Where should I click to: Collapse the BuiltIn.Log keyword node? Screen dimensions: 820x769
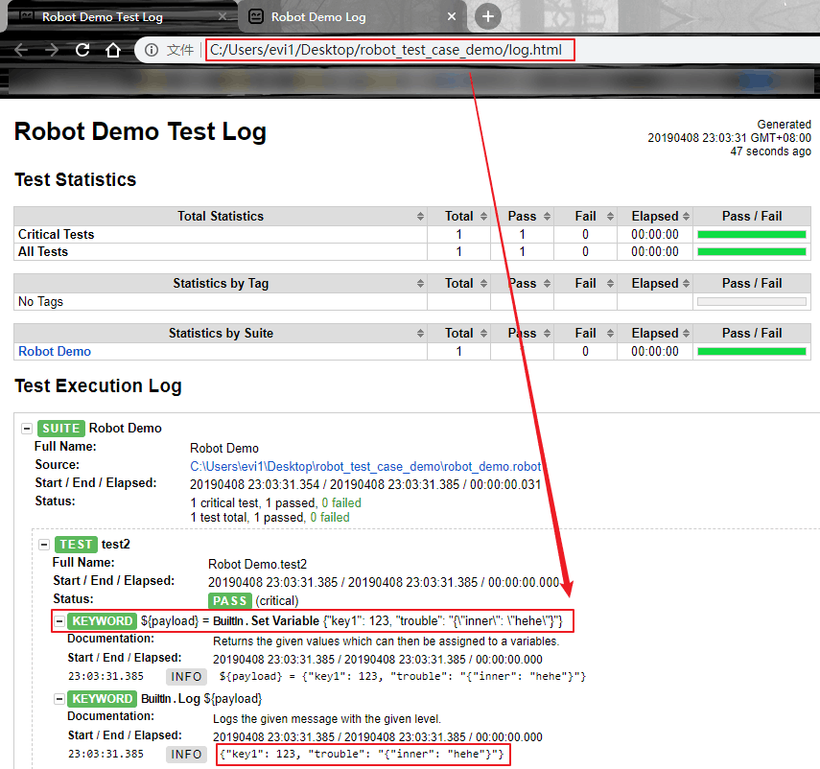pos(59,699)
